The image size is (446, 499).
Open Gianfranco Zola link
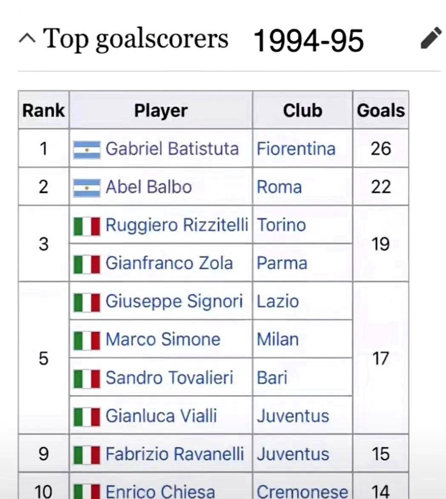click(x=169, y=263)
